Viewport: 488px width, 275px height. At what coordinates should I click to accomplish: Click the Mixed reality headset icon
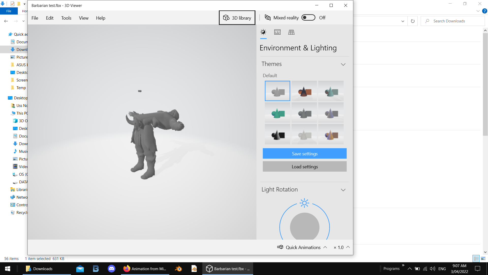(268, 18)
